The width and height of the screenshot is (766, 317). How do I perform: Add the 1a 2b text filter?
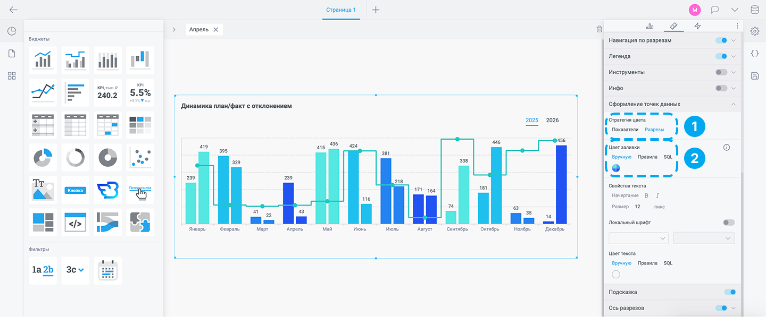click(43, 270)
